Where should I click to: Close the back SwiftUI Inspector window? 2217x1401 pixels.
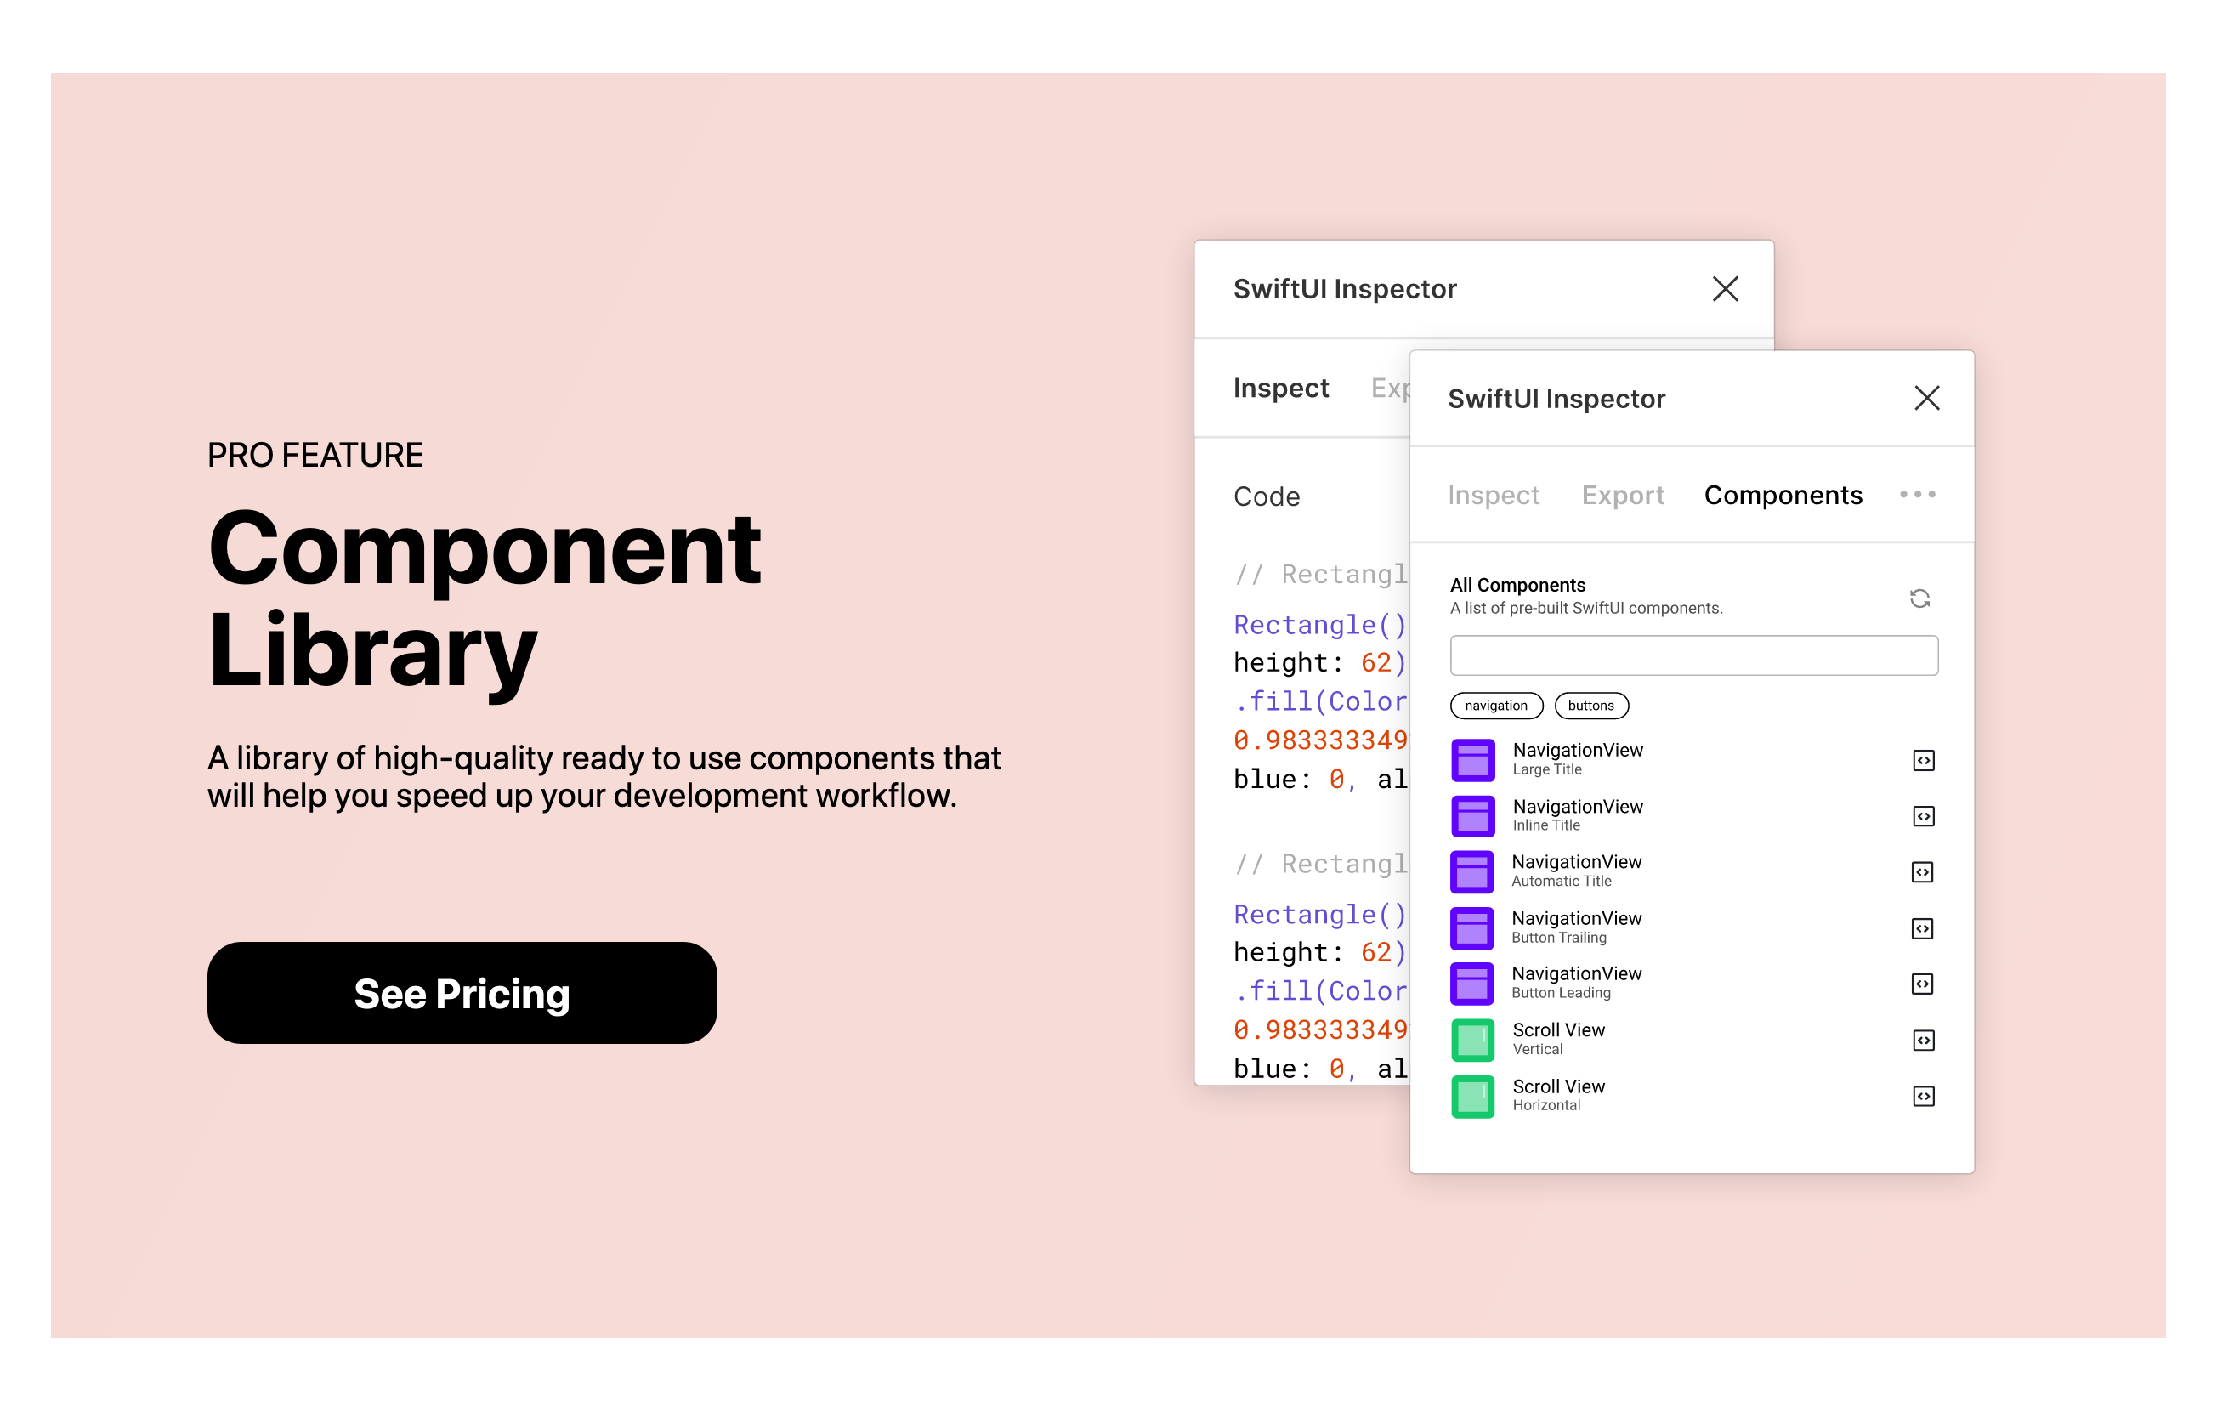[x=1725, y=288]
